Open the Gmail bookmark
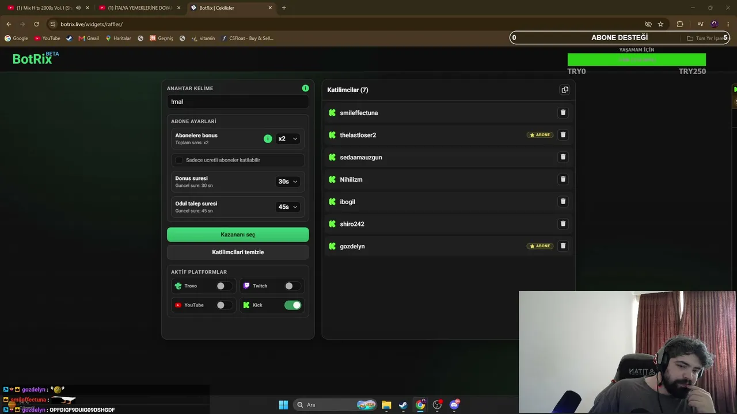 coord(89,39)
